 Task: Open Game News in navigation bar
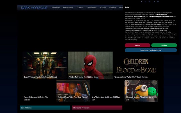[92, 8]
